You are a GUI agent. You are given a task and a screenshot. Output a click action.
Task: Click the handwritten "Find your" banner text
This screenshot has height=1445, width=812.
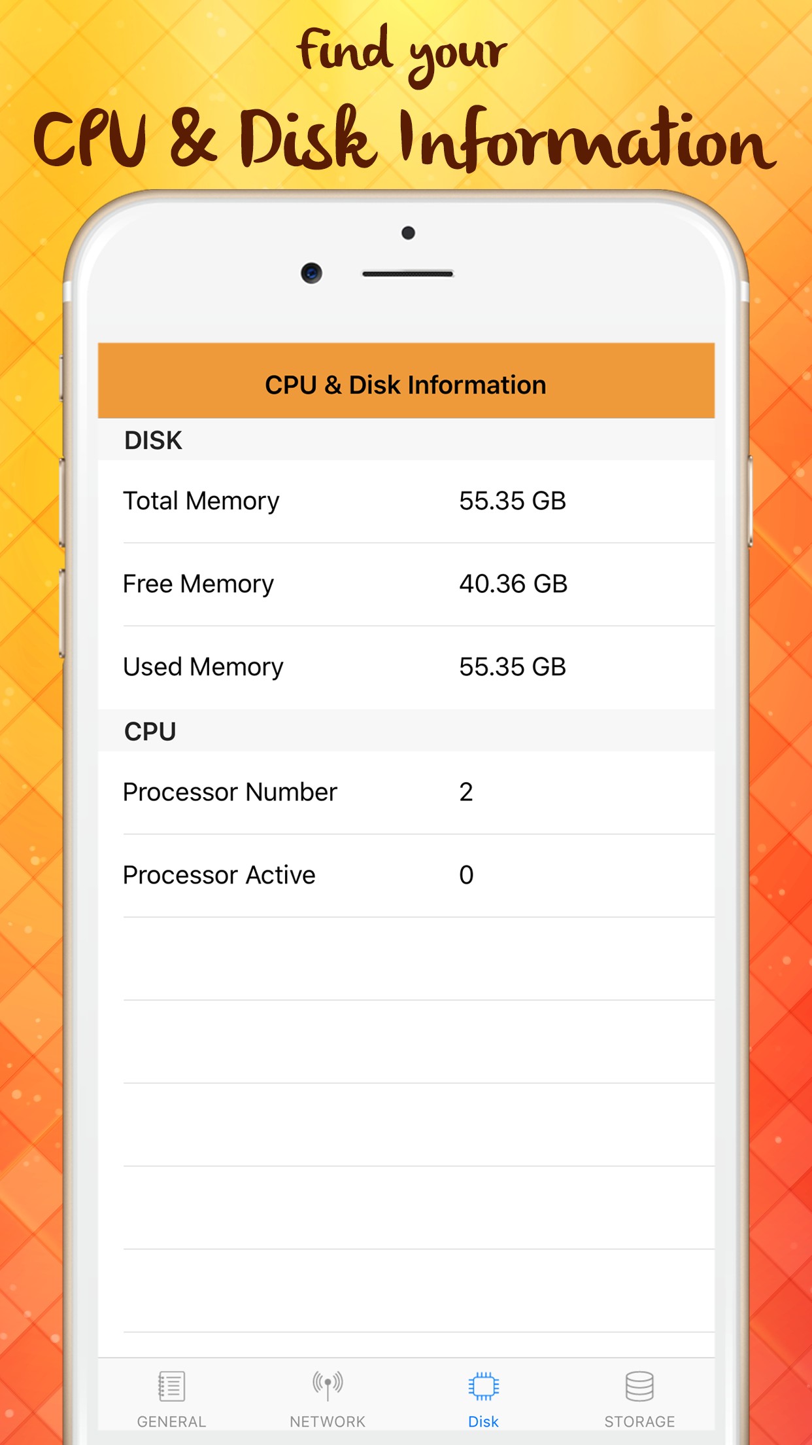point(402,54)
